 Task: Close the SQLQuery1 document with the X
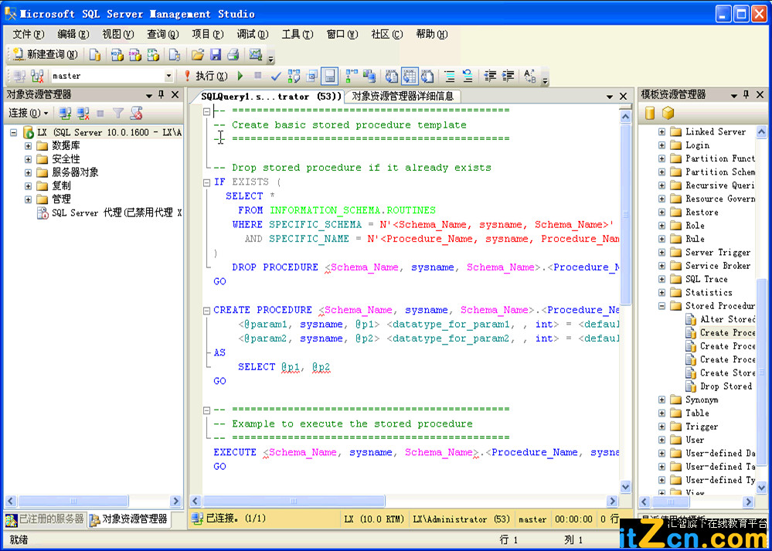(x=623, y=96)
